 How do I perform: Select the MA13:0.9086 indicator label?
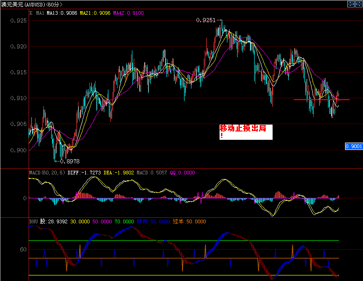point(62,13)
